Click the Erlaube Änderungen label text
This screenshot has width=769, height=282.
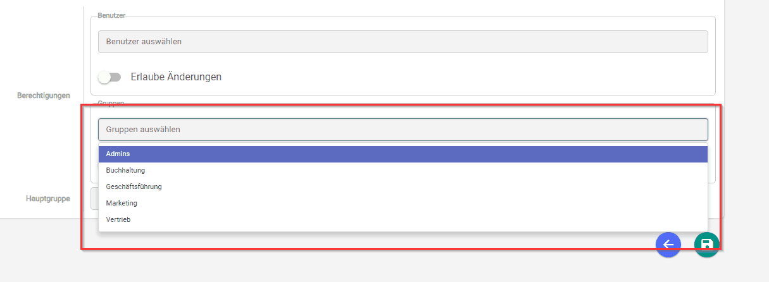pyautogui.click(x=176, y=77)
